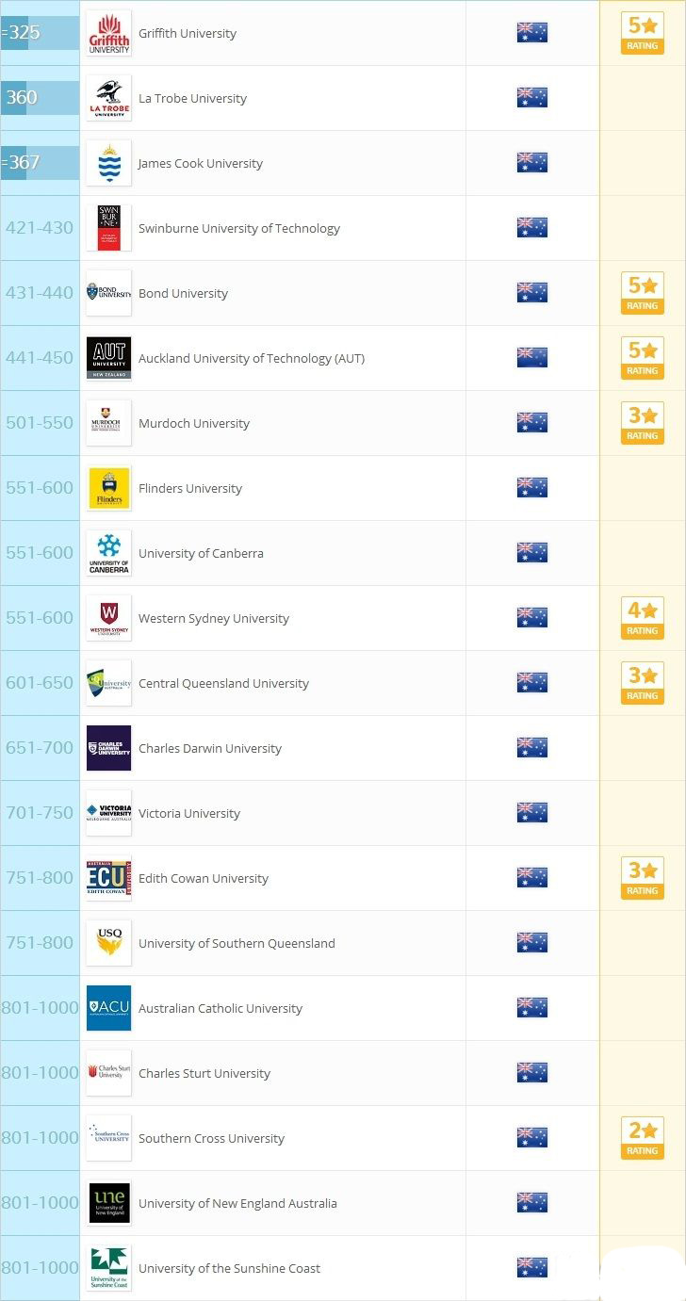
Task: Open the La Trobe University logo
Action: pyautogui.click(x=108, y=98)
